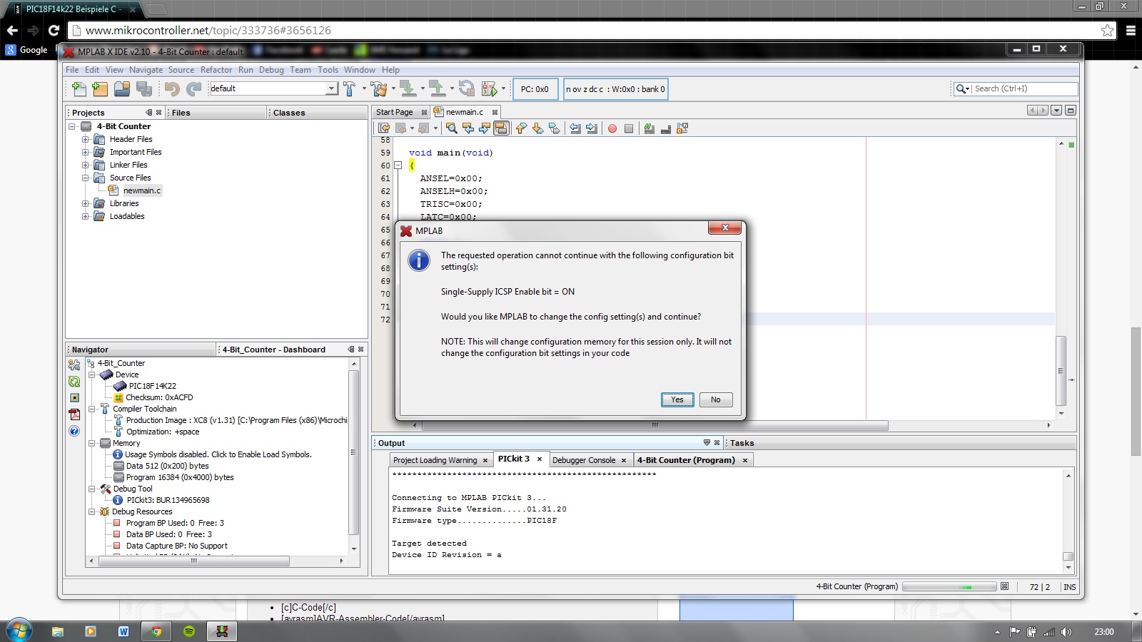
Task: Collapse the 4-Bit Counter project node
Action: point(72,126)
